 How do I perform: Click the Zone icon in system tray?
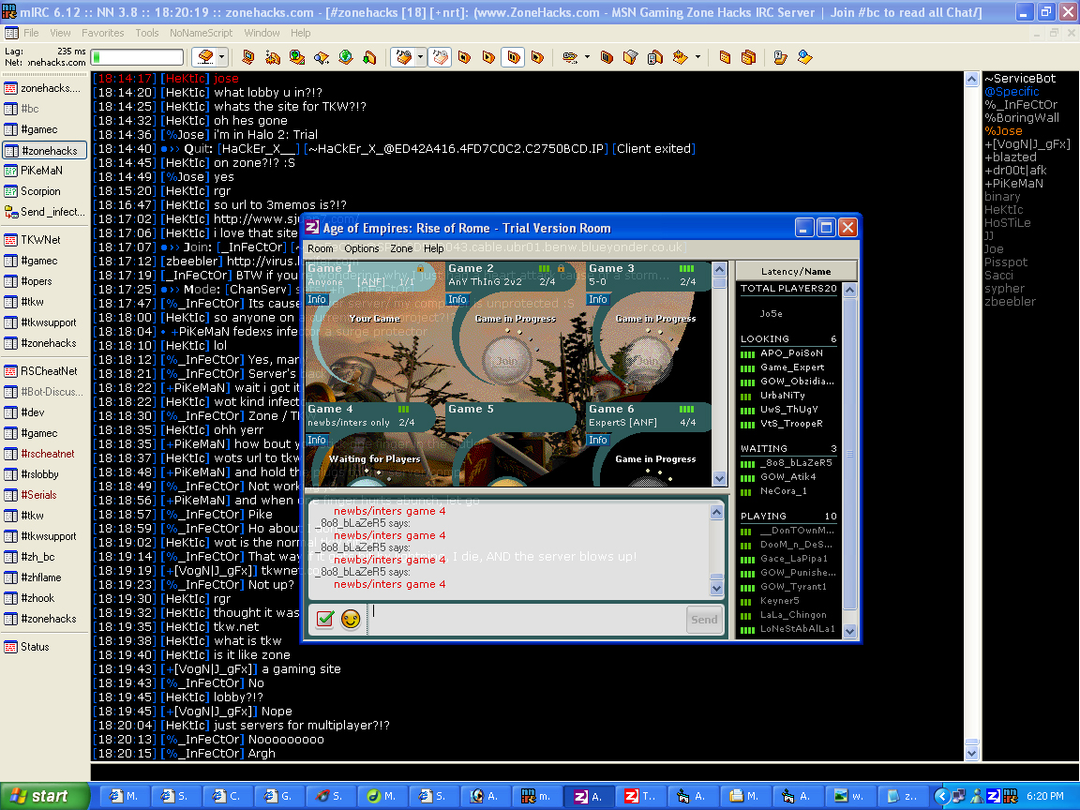click(x=994, y=796)
